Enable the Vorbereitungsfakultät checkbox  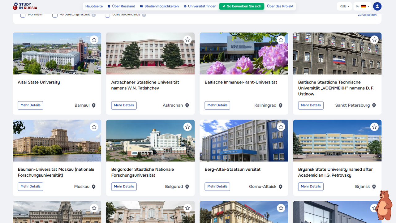coord(55,15)
